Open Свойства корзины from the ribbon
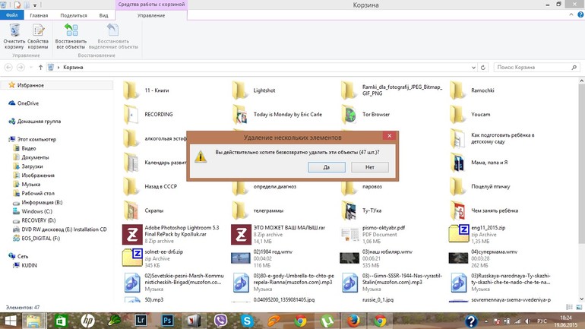Viewport: 585px width, 329px height. 38,36
